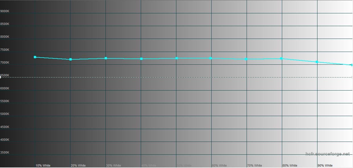The height and width of the screenshot is (168, 353).
Task: Click the data marker at 80% White
Action: (x=281, y=58)
